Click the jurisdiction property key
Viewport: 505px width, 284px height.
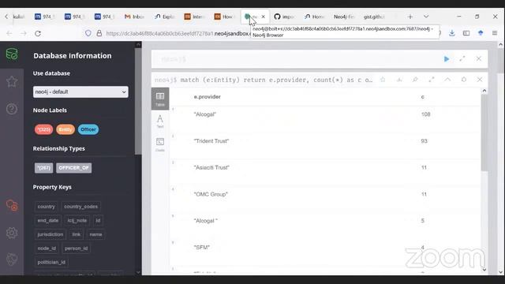(50, 234)
